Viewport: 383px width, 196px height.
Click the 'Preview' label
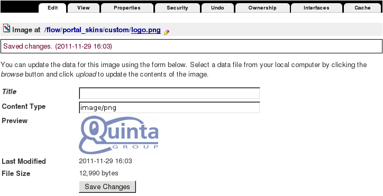pyautogui.click(x=15, y=121)
